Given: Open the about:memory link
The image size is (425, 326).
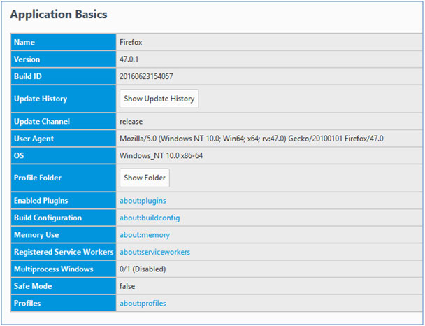Looking at the screenshot, I should [145, 235].
